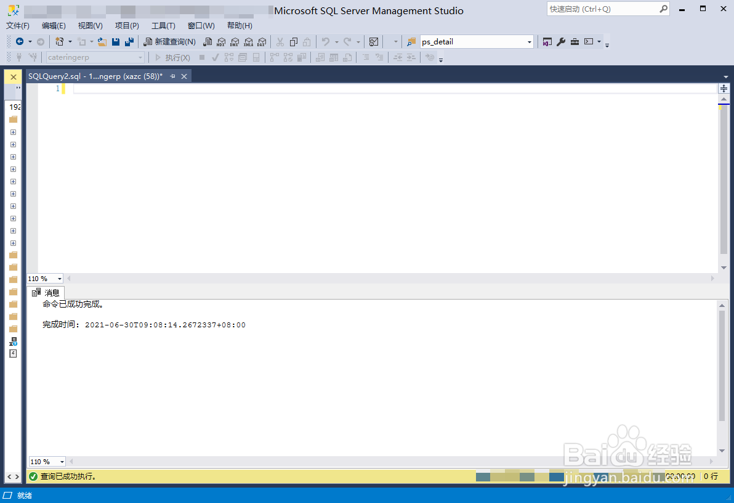Image resolution: width=734 pixels, height=503 pixels.
Task: Click the editor split handle above the scrollbar
Action: click(x=724, y=88)
